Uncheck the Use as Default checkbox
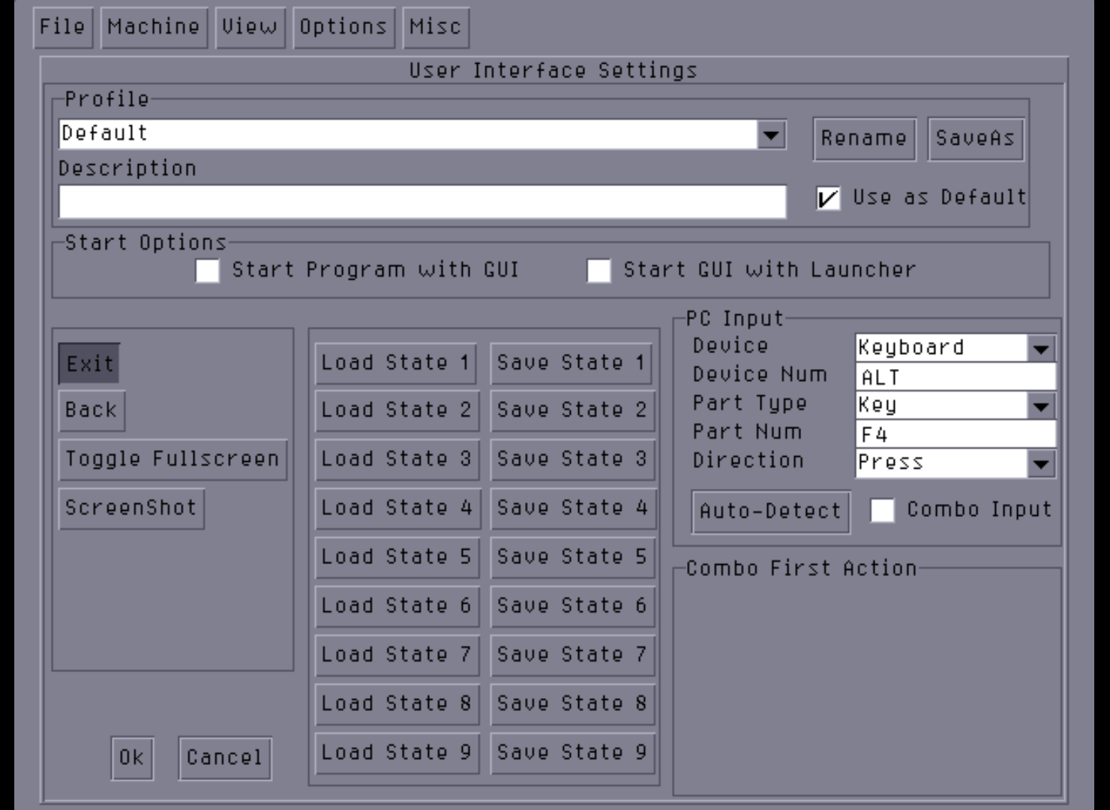The image size is (1110, 810). [828, 199]
